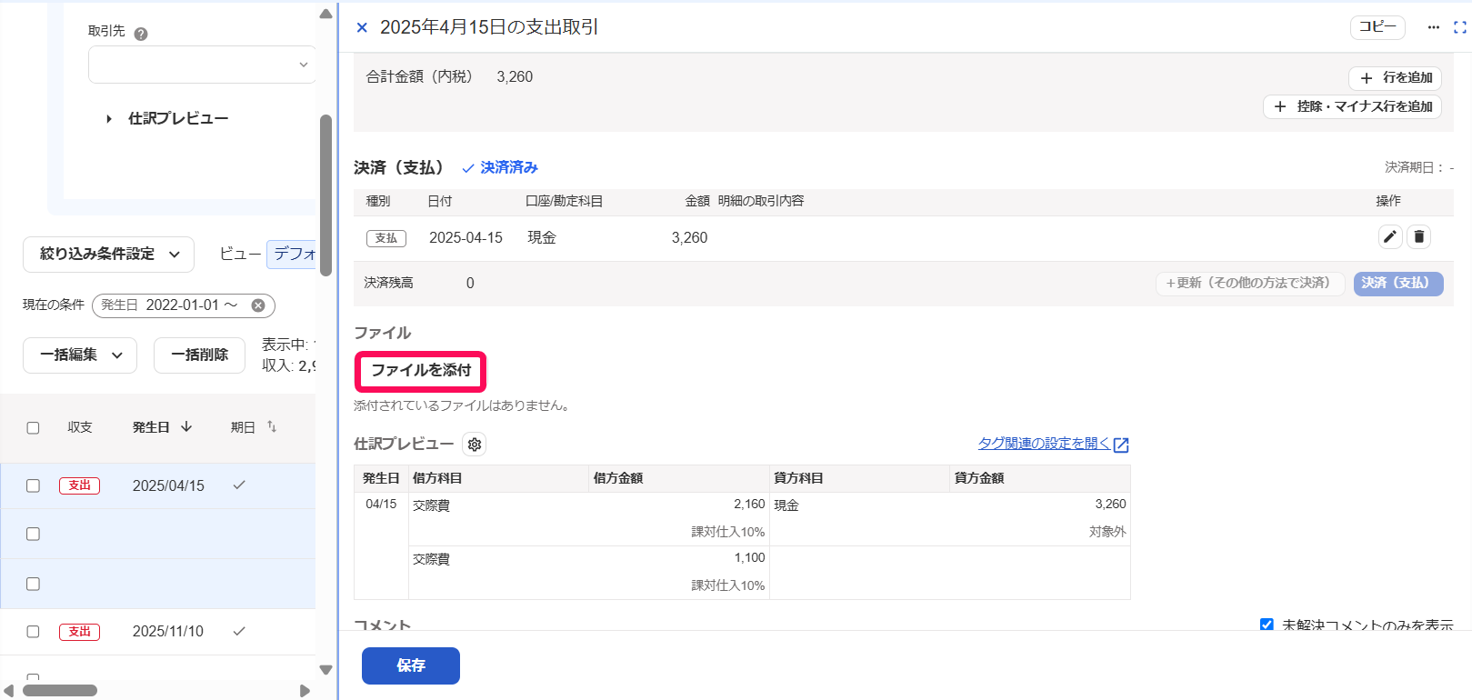This screenshot has height=700, width=1472.
Task: Expand panel to fullscreen icon
Action: tap(1460, 27)
